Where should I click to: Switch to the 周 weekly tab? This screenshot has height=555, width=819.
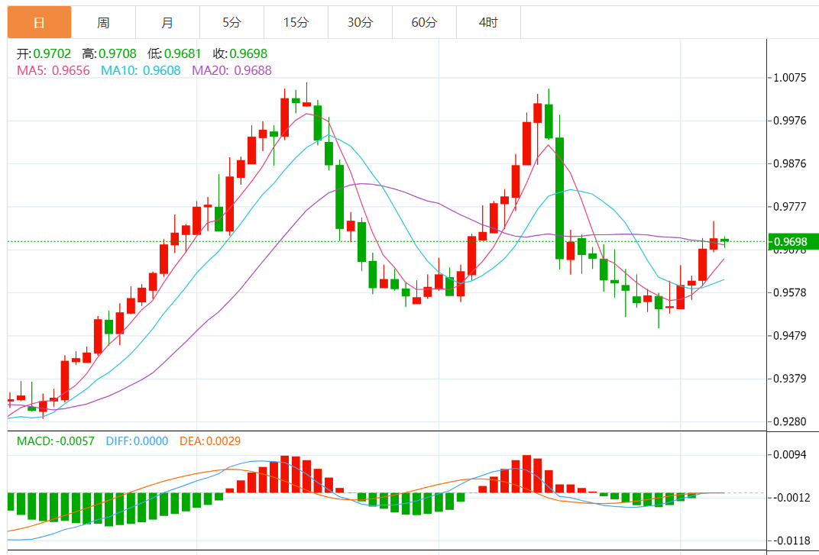(x=103, y=23)
